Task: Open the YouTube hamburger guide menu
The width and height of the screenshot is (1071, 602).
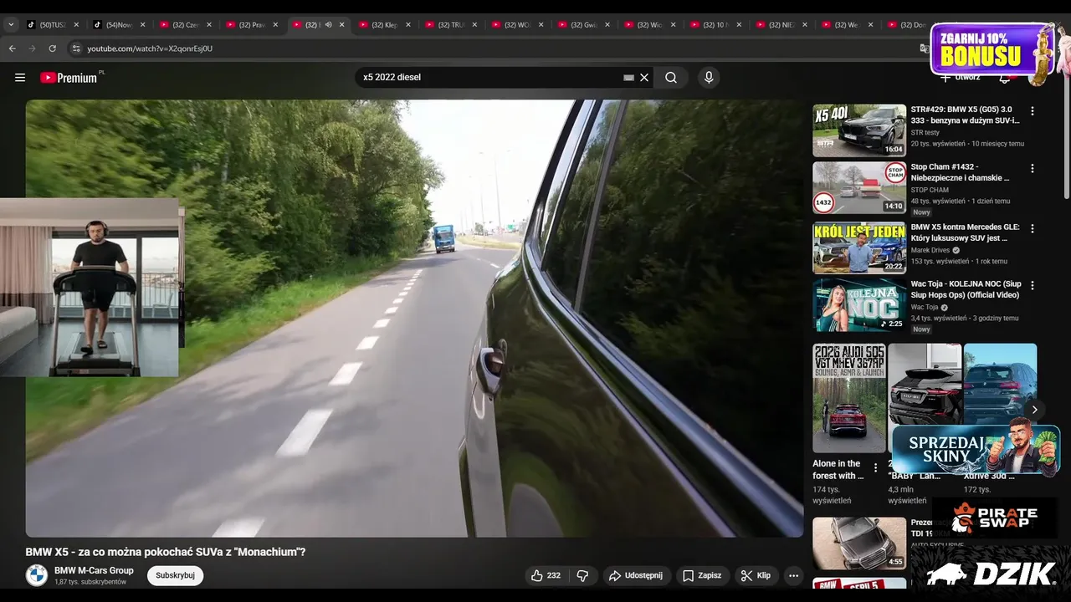Action: [x=20, y=78]
